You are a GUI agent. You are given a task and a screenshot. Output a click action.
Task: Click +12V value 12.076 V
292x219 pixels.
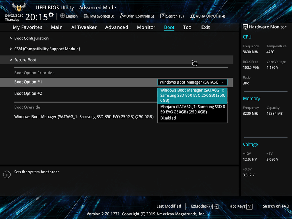(250, 160)
